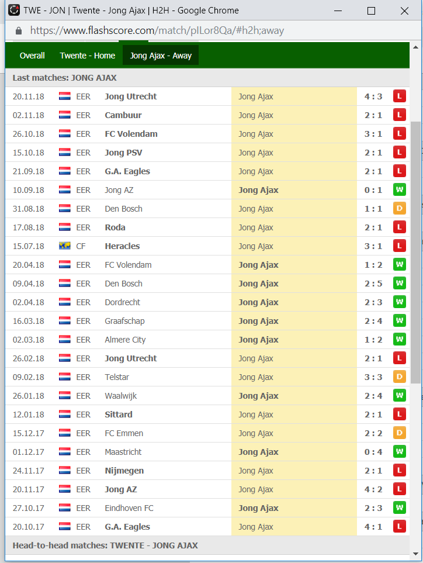Click the D badge for 31.08.18 Den Bosch
Image resolution: width=423 pixels, height=563 pixels.
point(399,208)
